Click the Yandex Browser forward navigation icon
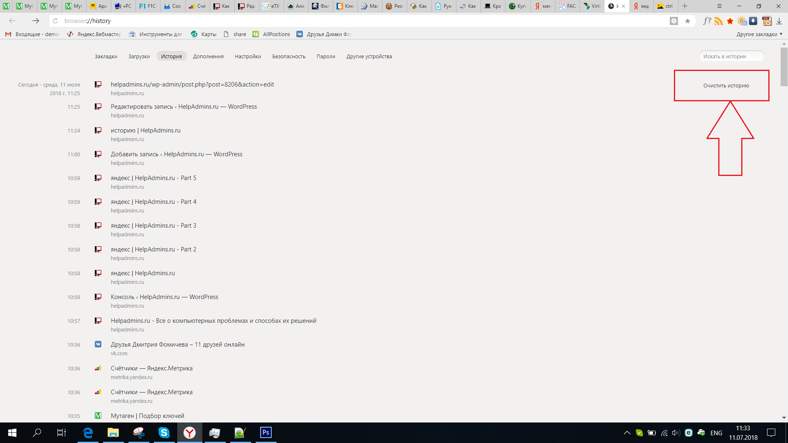Screen dimensions: 788x443 coord(34,21)
